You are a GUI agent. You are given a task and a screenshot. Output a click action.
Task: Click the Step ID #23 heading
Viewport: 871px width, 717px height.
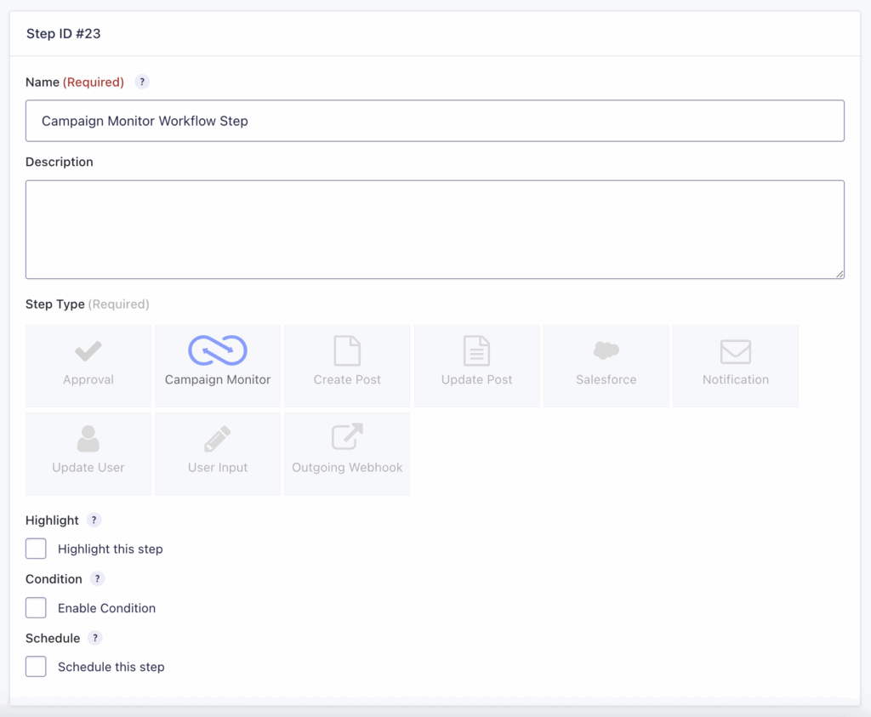coord(63,34)
